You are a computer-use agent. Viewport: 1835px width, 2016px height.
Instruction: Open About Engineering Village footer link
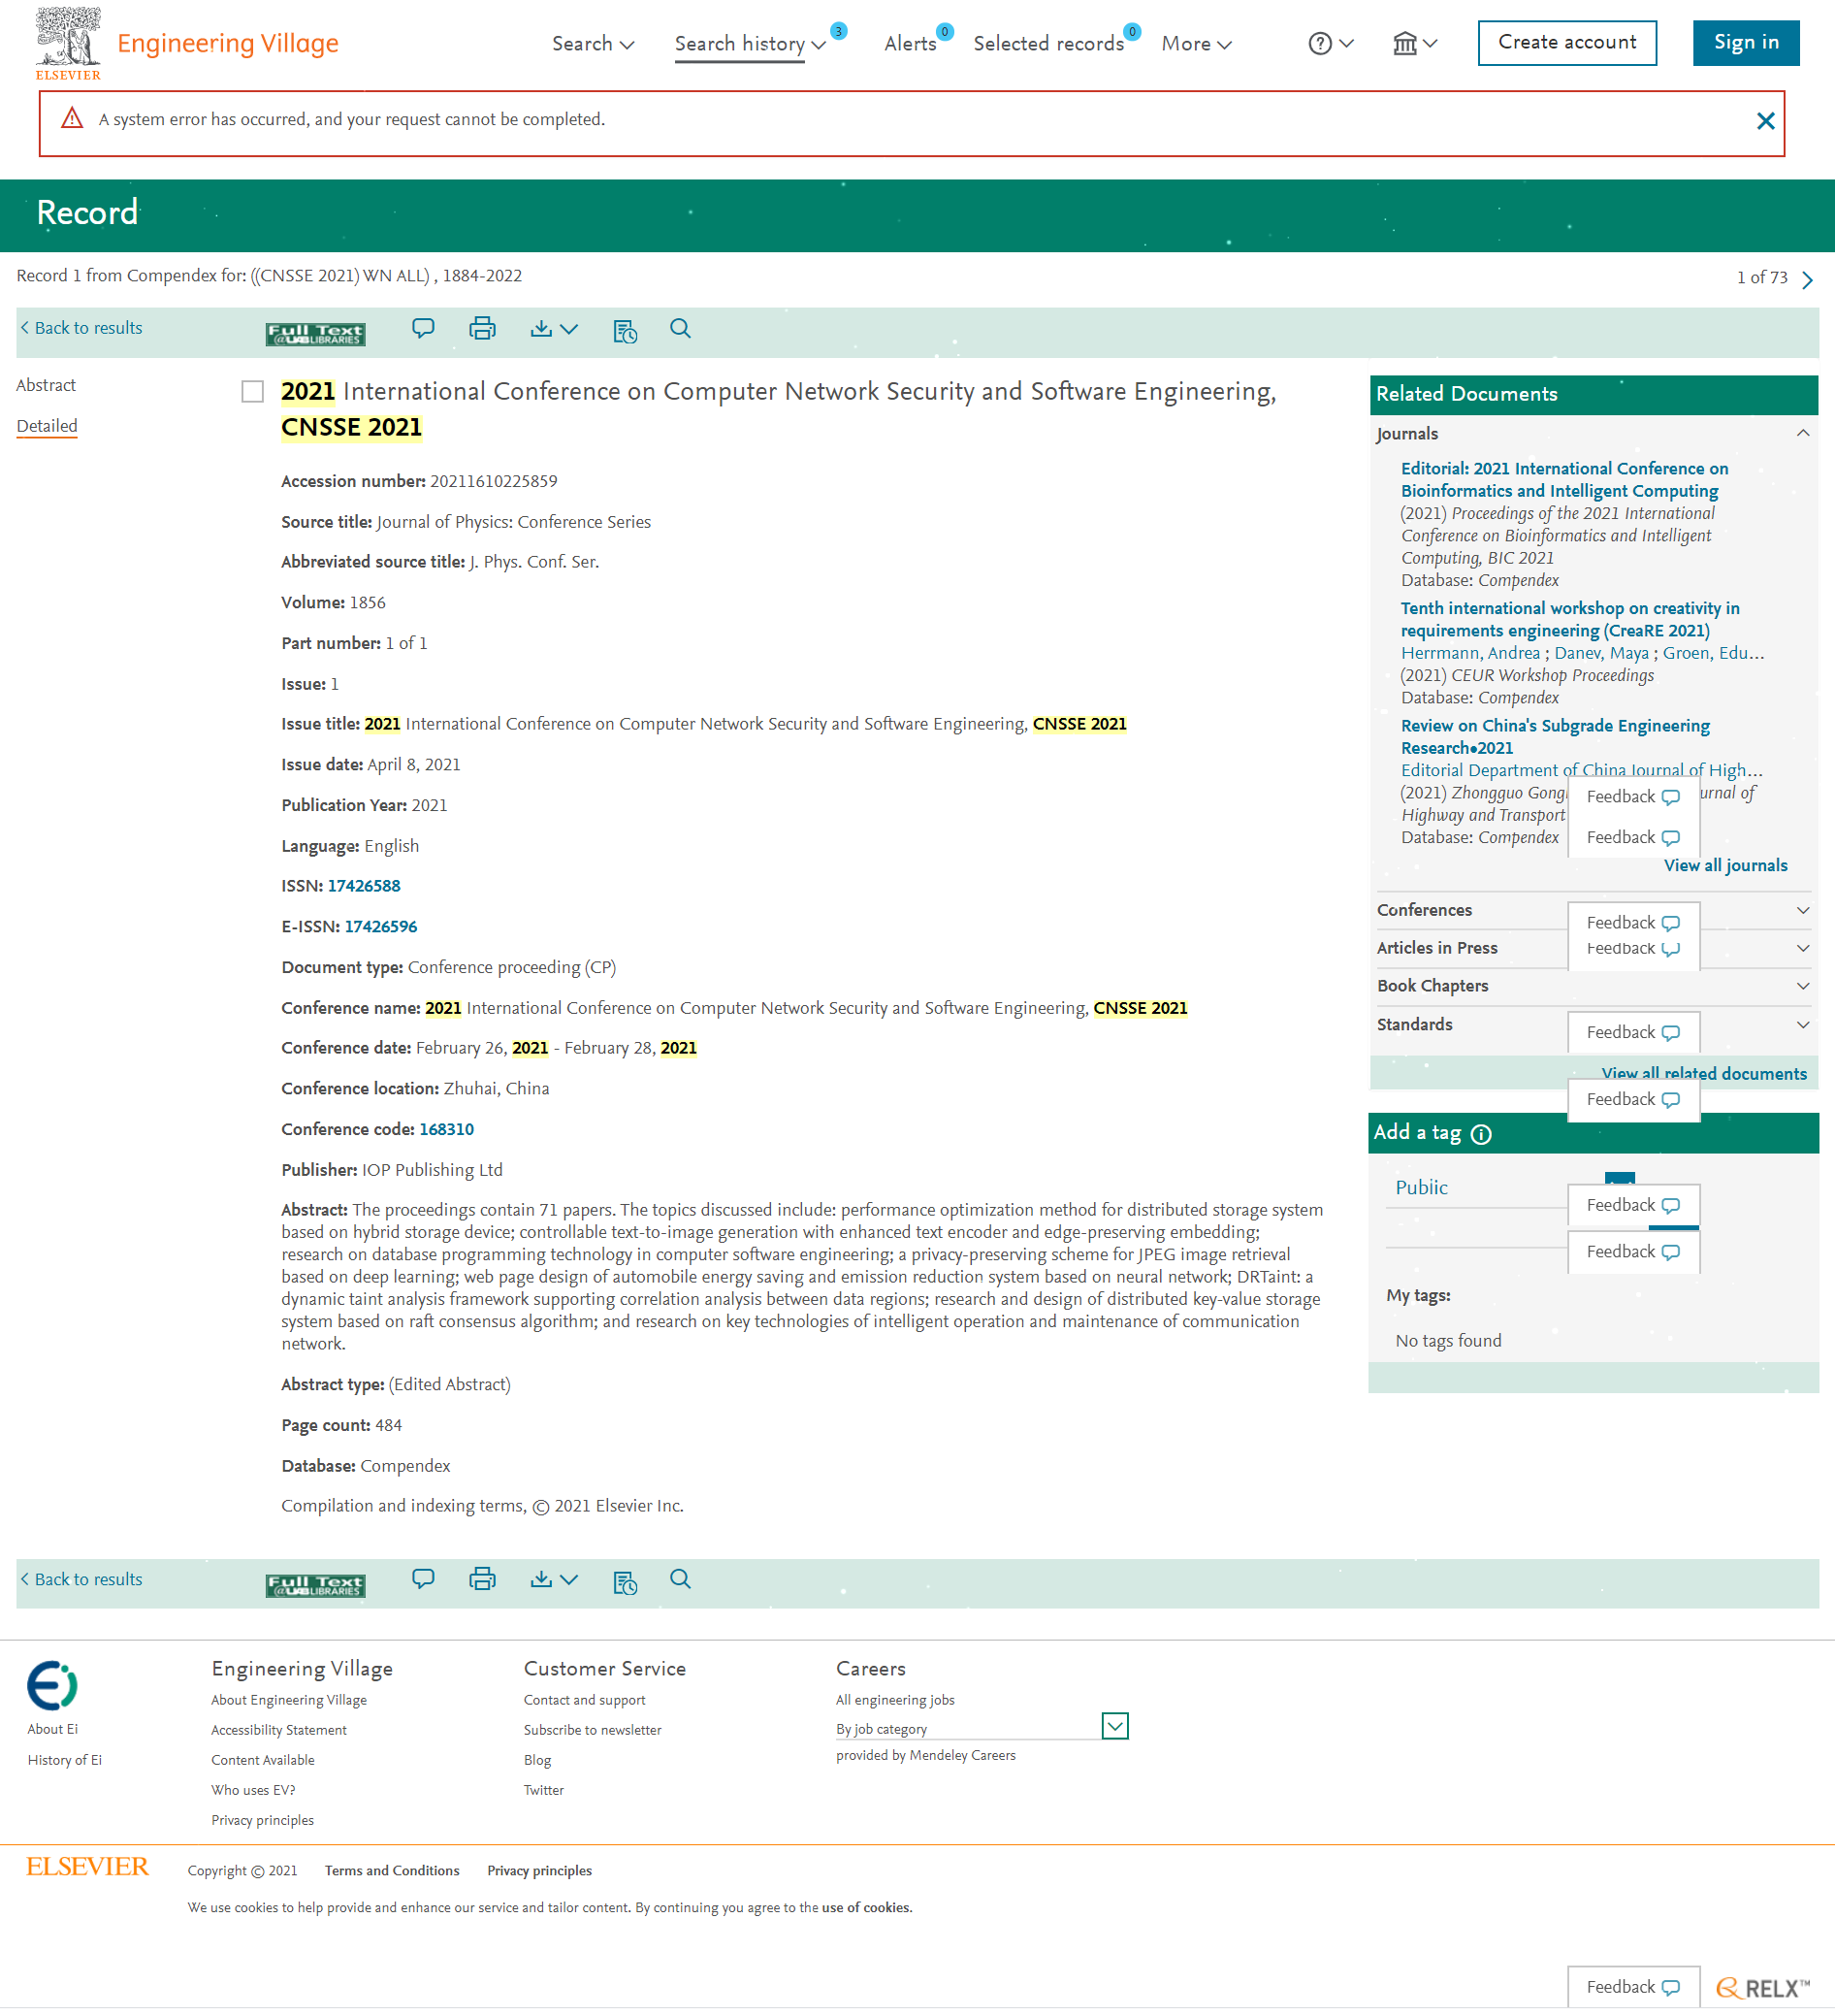click(x=289, y=1700)
